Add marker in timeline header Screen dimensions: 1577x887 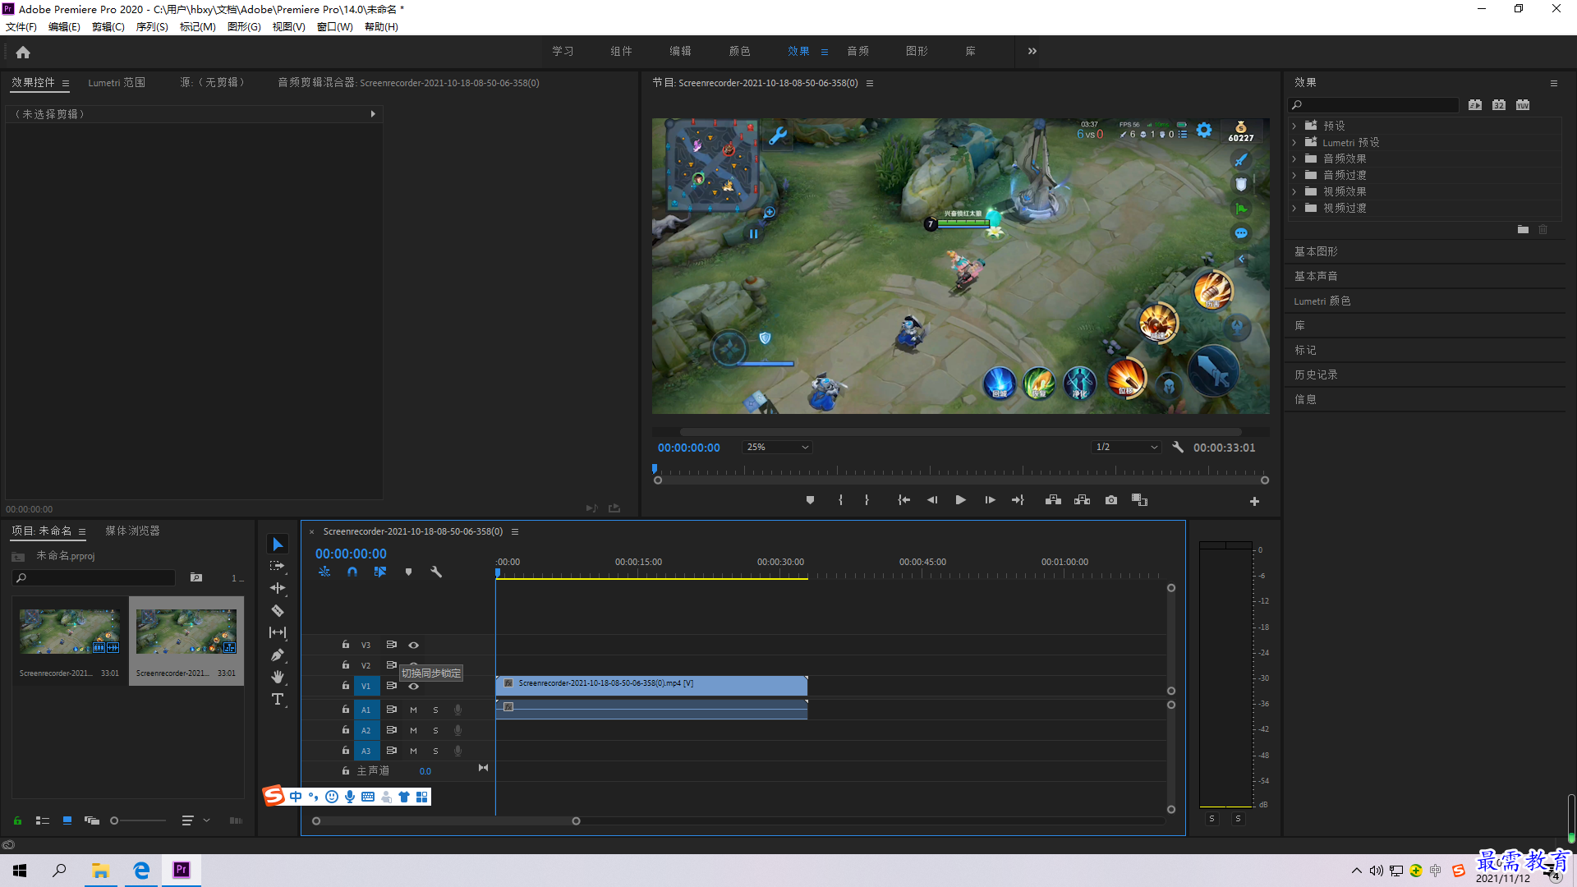point(408,572)
